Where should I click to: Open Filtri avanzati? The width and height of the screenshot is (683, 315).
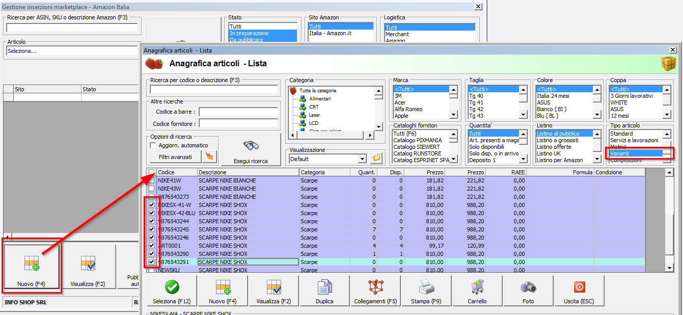[x=175, y=157]
